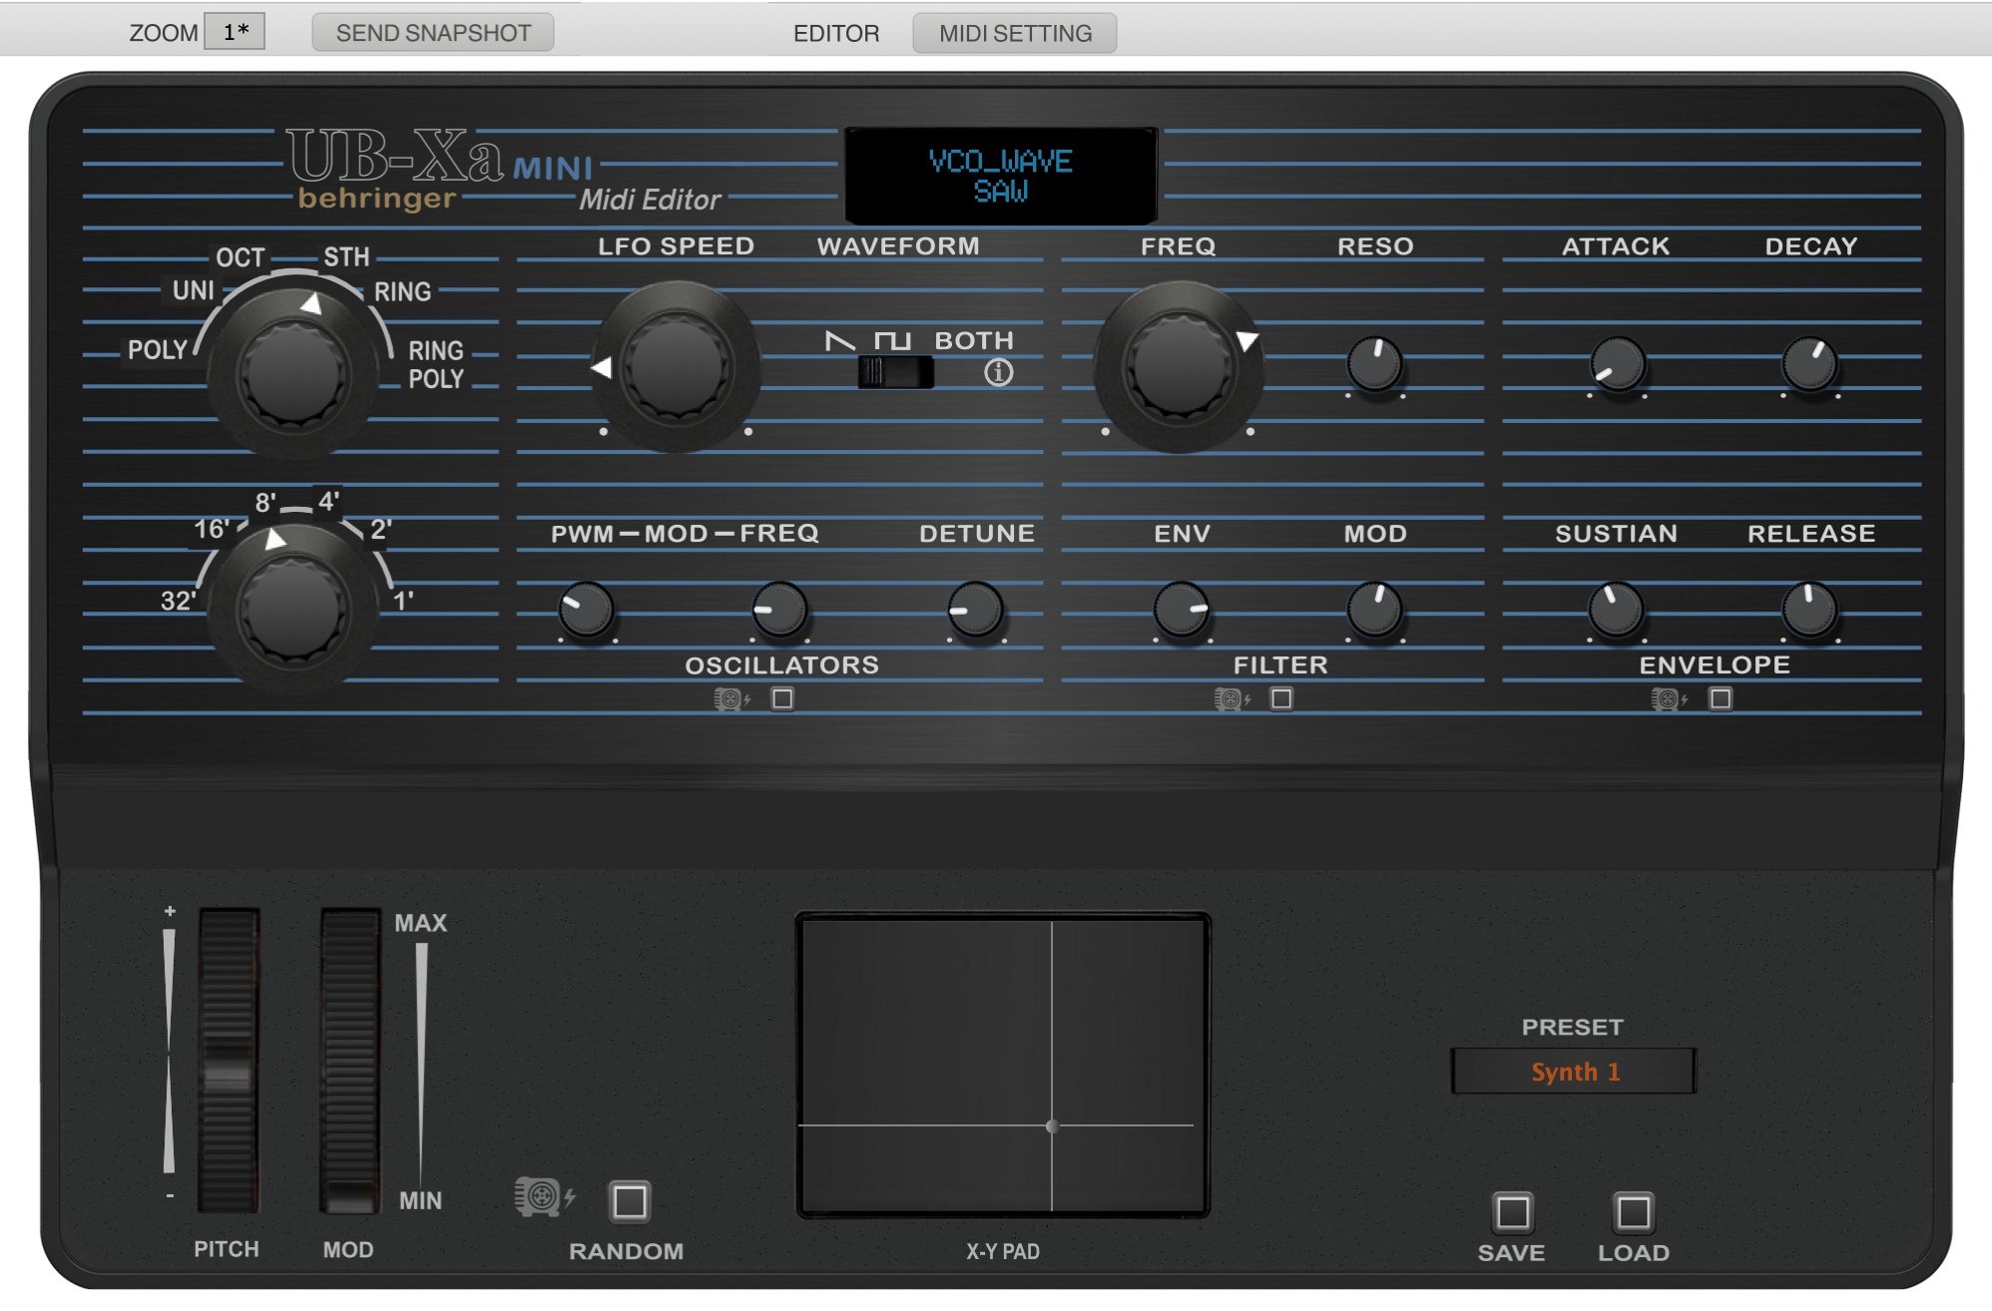Open the Zoom level dropdown

[235, 32]
